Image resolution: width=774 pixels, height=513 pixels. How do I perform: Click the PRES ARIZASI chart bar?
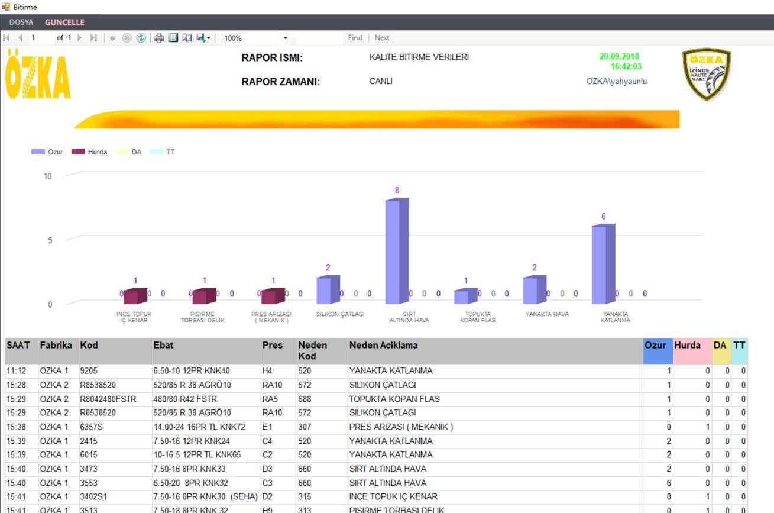pyautogui.click(x=273, y=296)
